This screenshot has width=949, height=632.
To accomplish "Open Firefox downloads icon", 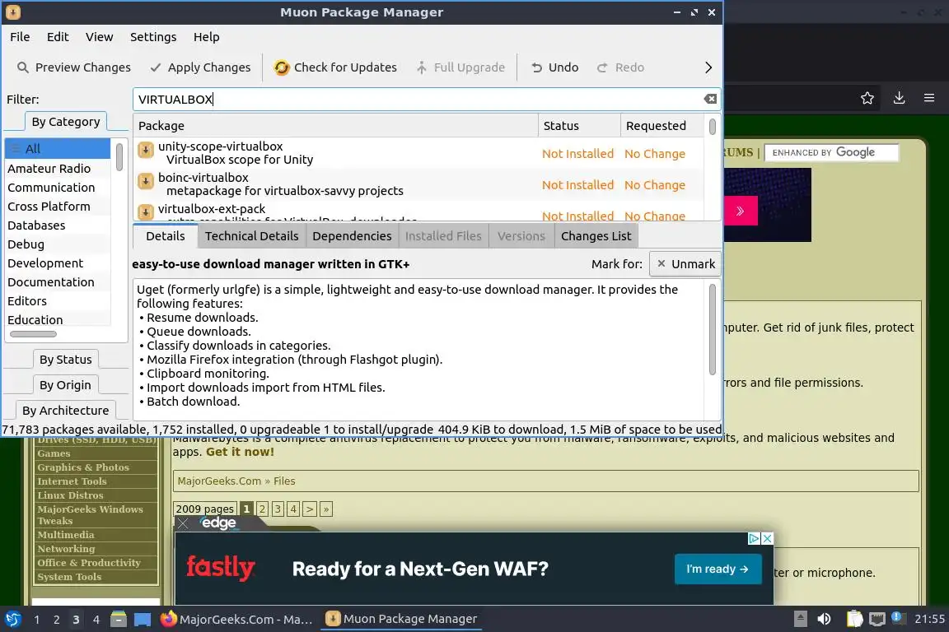I will point(899,98).
